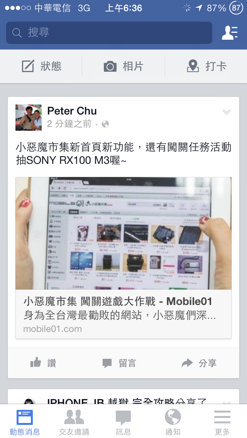The width and height of the screenshot is (247, 438).
Task: Expand options chevron on the IPHONE JB post
Action: coord(226,402)
